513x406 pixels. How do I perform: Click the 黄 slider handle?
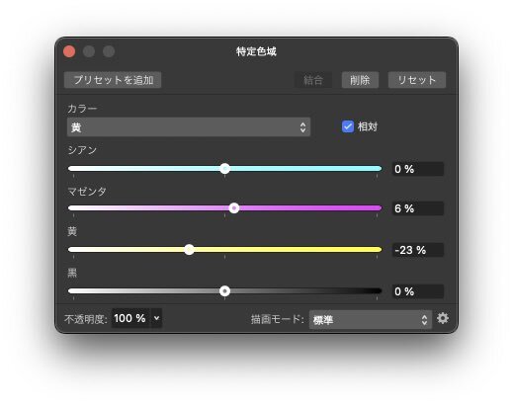point(189,250)
